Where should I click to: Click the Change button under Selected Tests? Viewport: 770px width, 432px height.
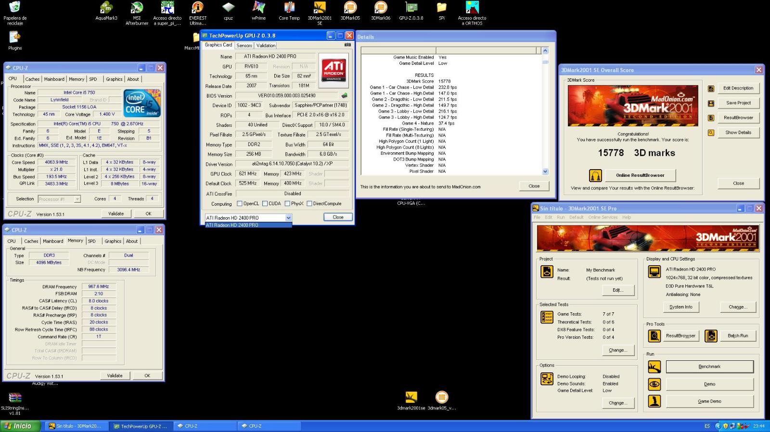click(x=618, y=350)
